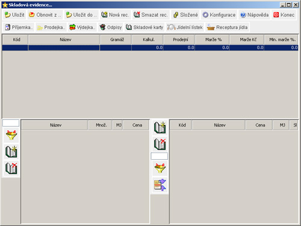The image size is (301, 226).
Task: Click the remove-book icon in middle column
Action: tap(160, 144)
